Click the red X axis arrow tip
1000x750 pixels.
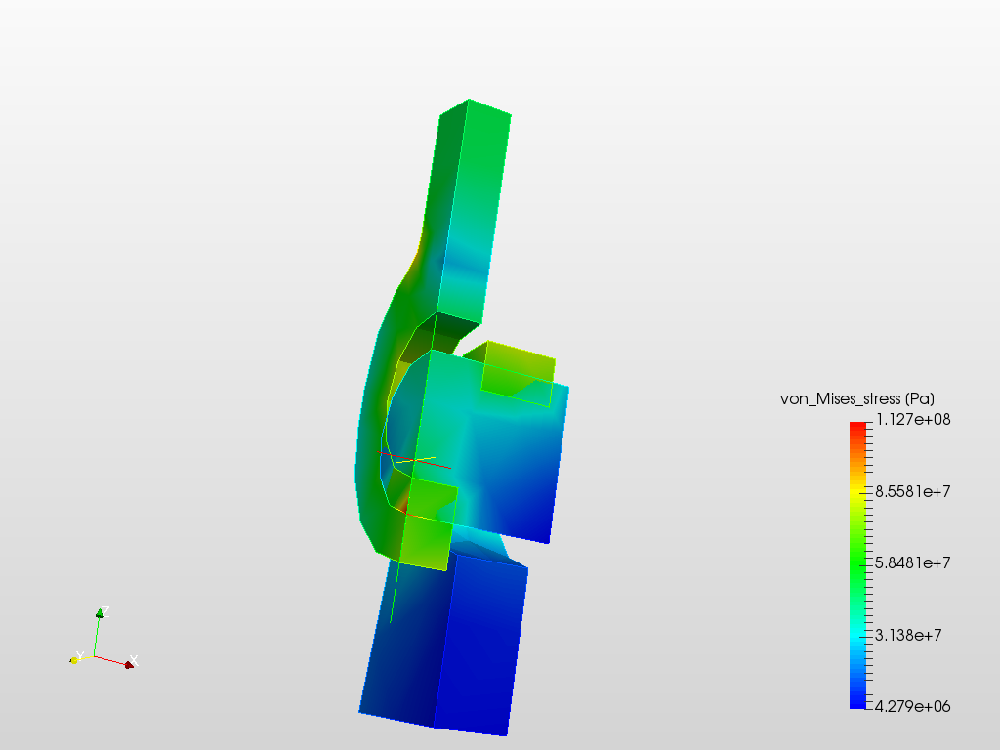(129, 665)
